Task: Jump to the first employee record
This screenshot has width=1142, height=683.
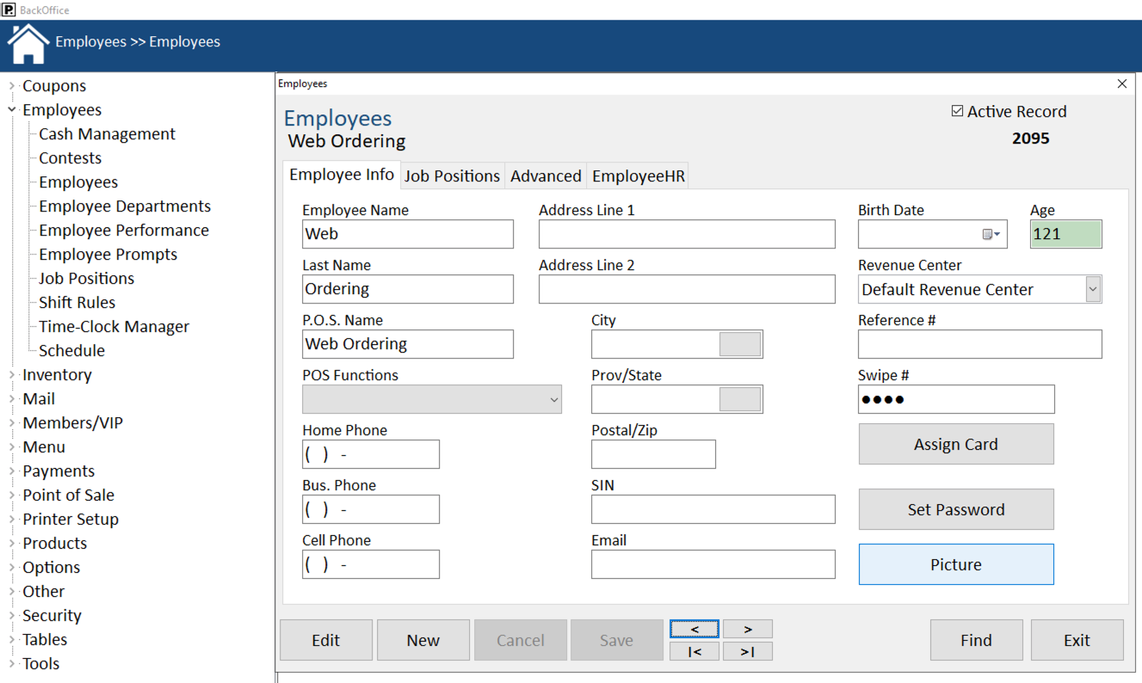Action: coord(694,651)
